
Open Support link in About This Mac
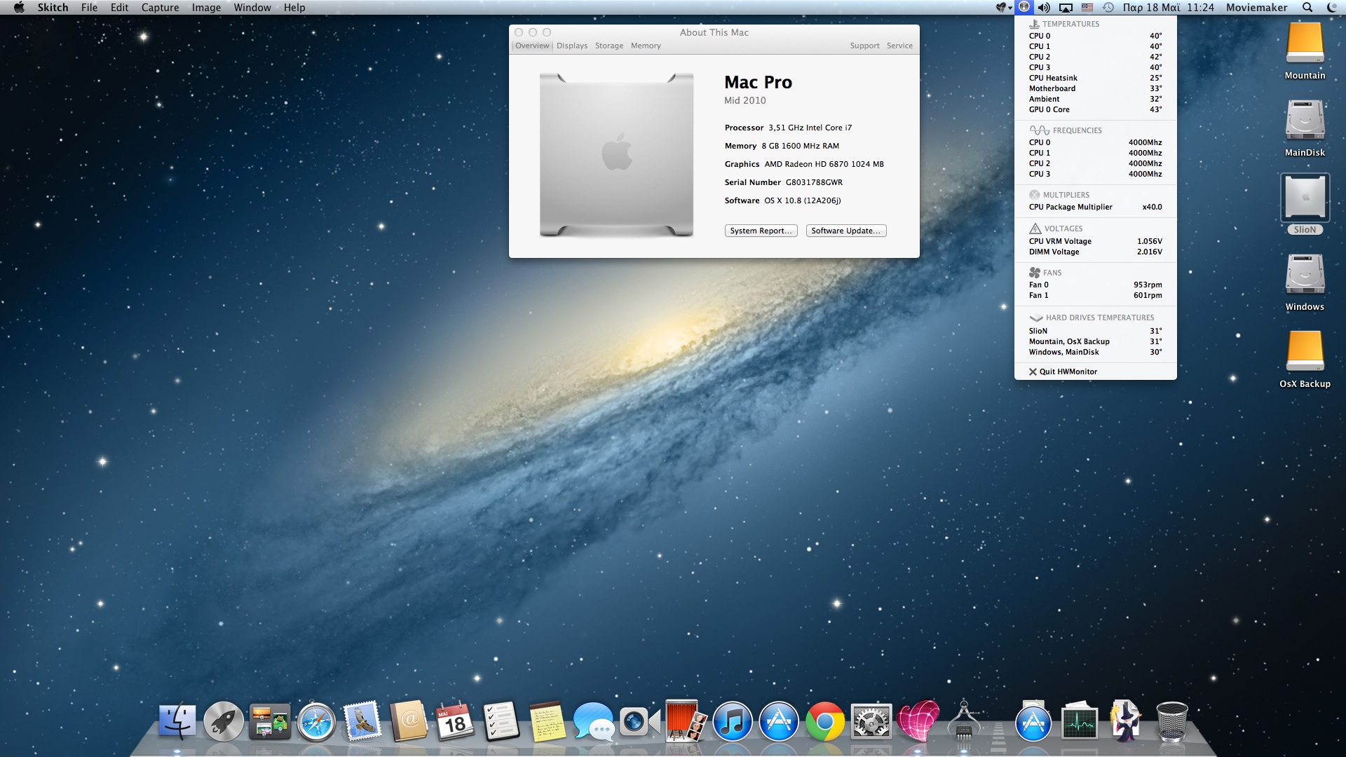click(864, 46)
